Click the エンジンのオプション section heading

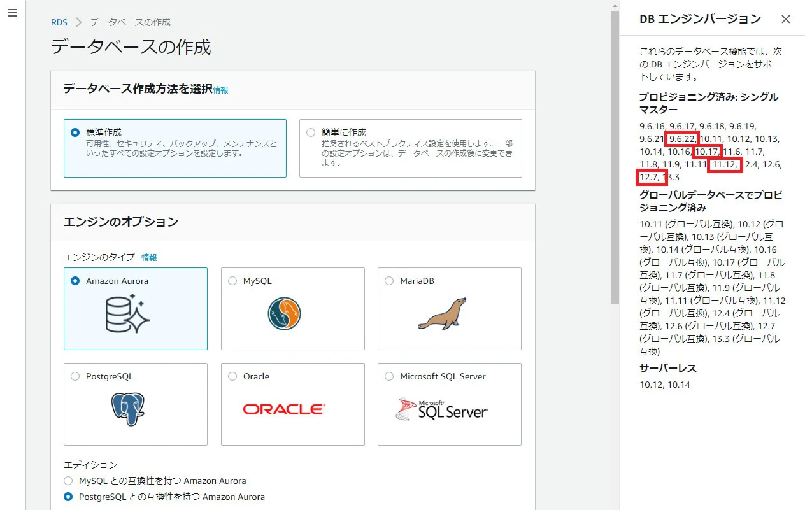[121, 222]
